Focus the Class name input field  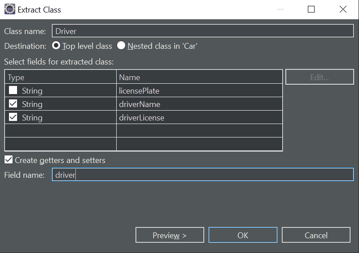[x=203, y=31]
